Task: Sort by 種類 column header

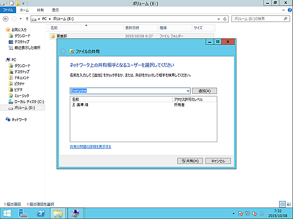Action: point(175,28)
